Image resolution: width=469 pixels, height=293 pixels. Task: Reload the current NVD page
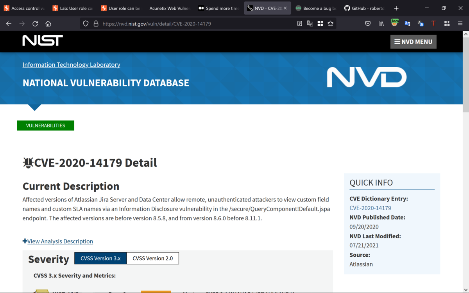pyautogui.click(x=35, y=24)
